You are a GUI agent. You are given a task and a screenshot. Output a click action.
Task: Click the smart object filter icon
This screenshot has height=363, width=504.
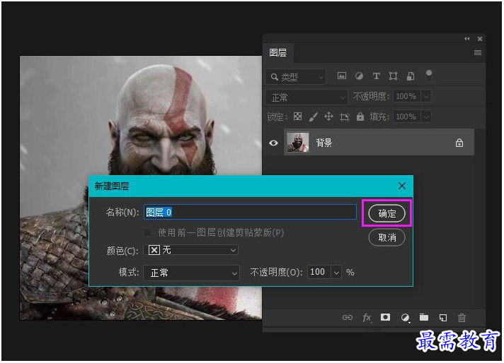411,76
